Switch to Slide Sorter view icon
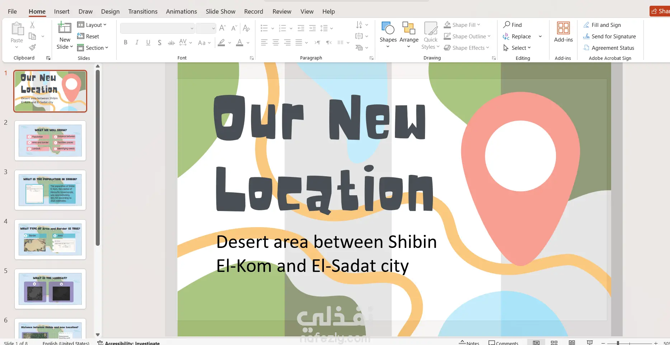Viewport: 670px width, 345px height. [x=554, y=342]
